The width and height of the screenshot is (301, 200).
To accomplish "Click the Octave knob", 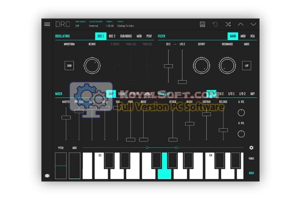I will 92,65.
